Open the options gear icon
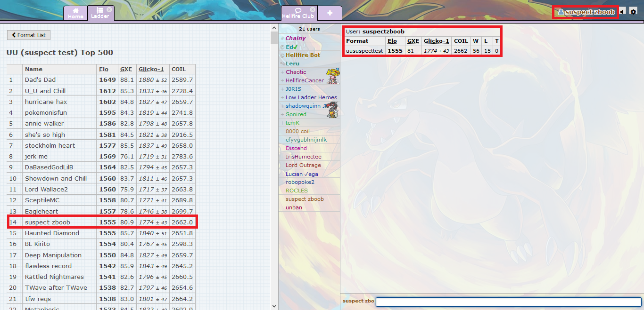This screenshot has height=310, width=644. pos(633,12)
